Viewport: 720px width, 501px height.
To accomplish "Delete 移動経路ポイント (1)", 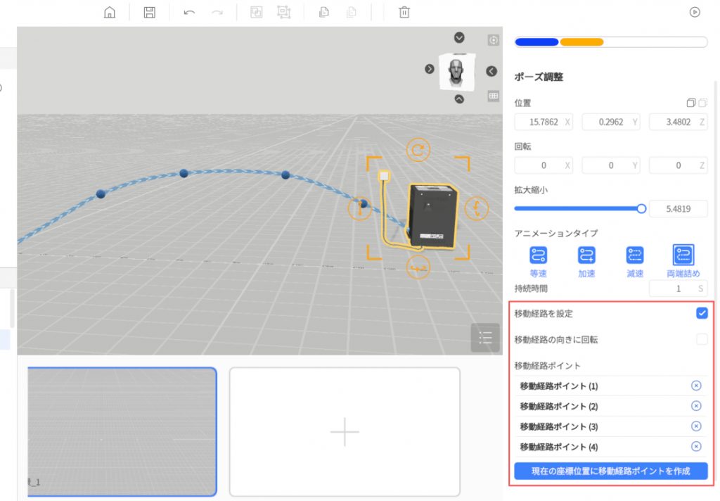I will tap(696, 386).
